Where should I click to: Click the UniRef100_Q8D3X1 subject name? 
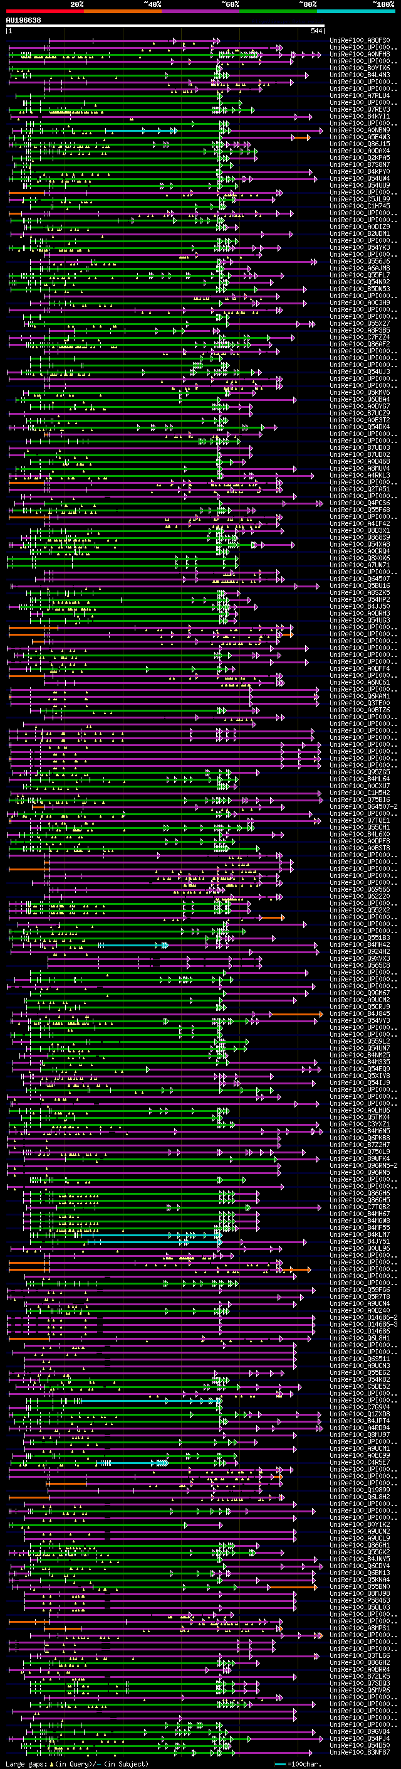360,530
